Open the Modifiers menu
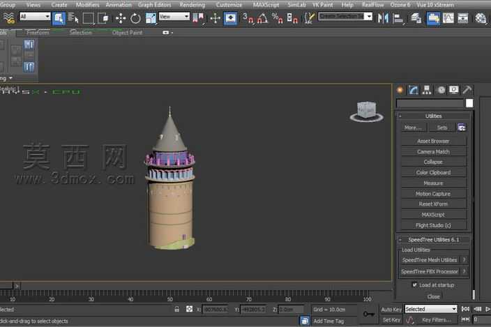The width and height of the screenshot is (491, 327). click(x=87, y=5)
